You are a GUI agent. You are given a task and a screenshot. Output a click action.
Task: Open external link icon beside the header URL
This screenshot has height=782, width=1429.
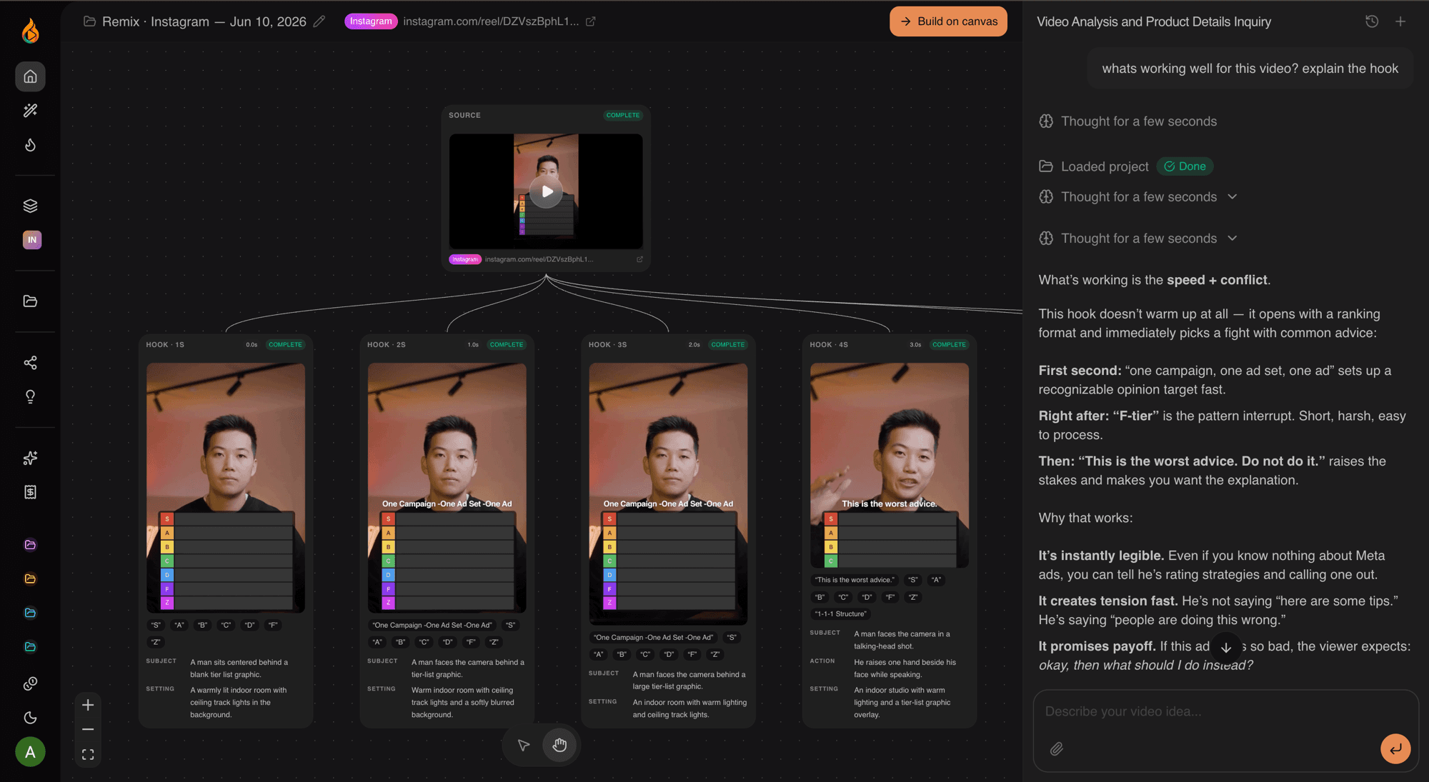click(x=590, y=21)
